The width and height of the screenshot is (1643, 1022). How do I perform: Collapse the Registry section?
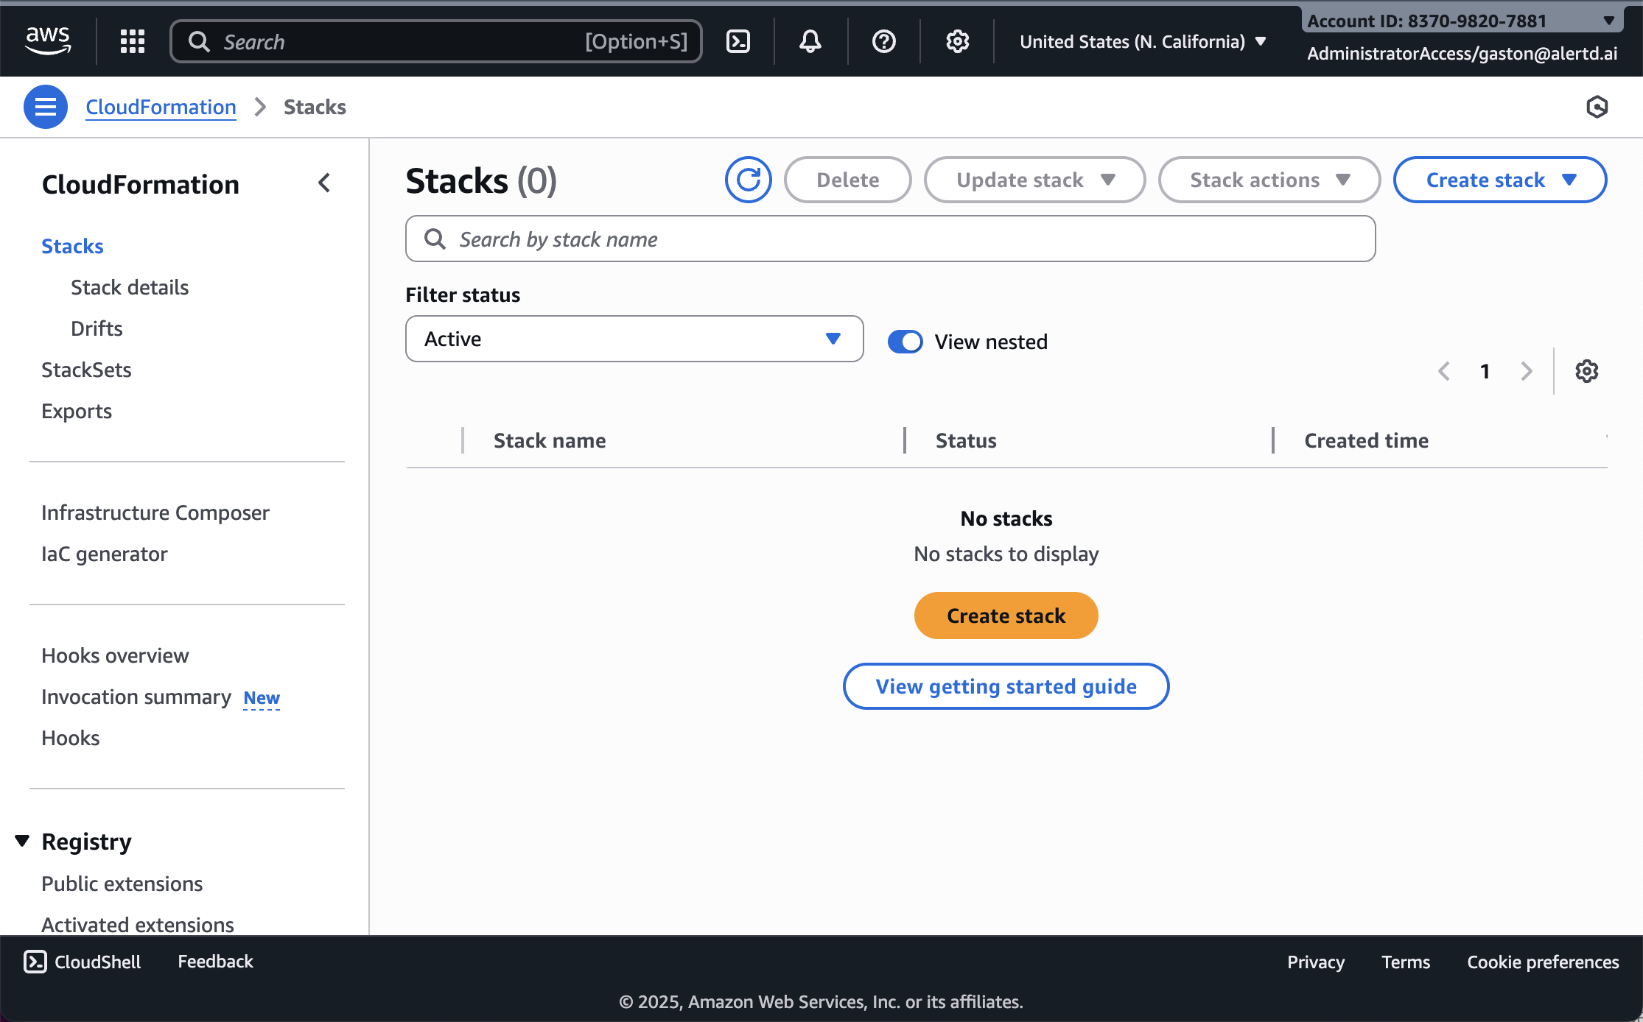[21, 839]
